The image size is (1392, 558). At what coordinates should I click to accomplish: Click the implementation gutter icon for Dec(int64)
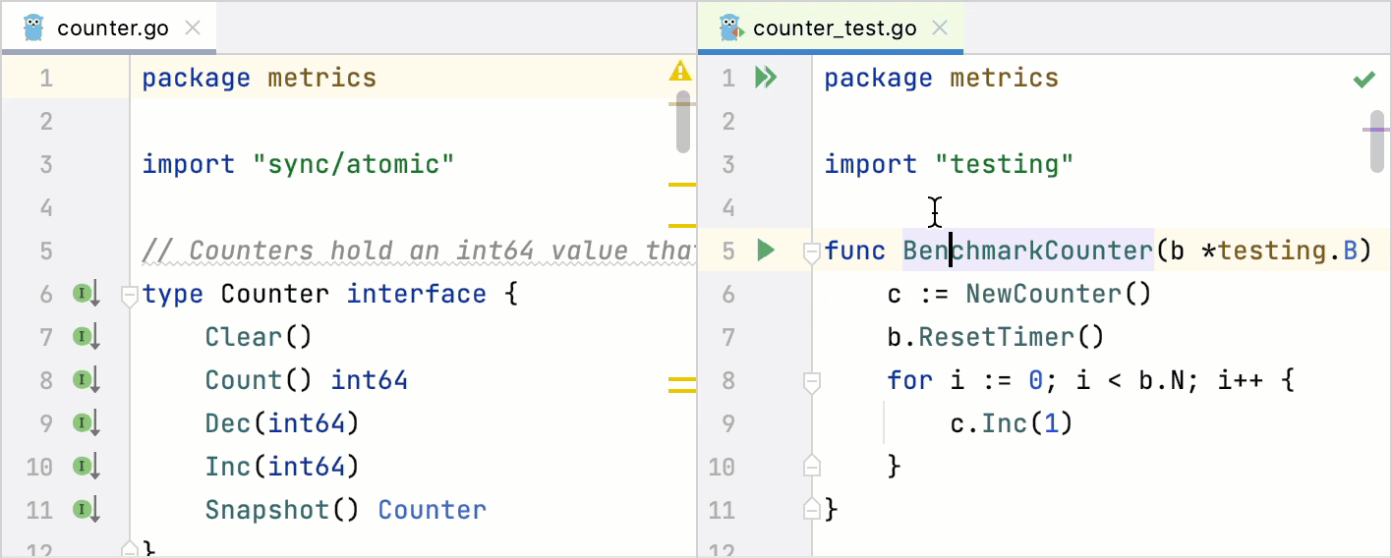tap(87, 423)
